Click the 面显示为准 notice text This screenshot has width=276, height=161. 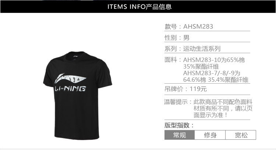tap(209, 115)
